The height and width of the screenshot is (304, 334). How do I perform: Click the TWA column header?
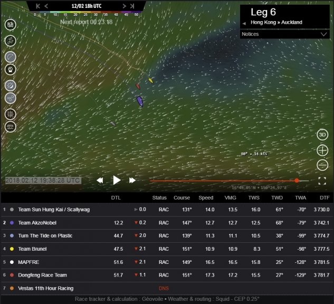click(300, 198)
